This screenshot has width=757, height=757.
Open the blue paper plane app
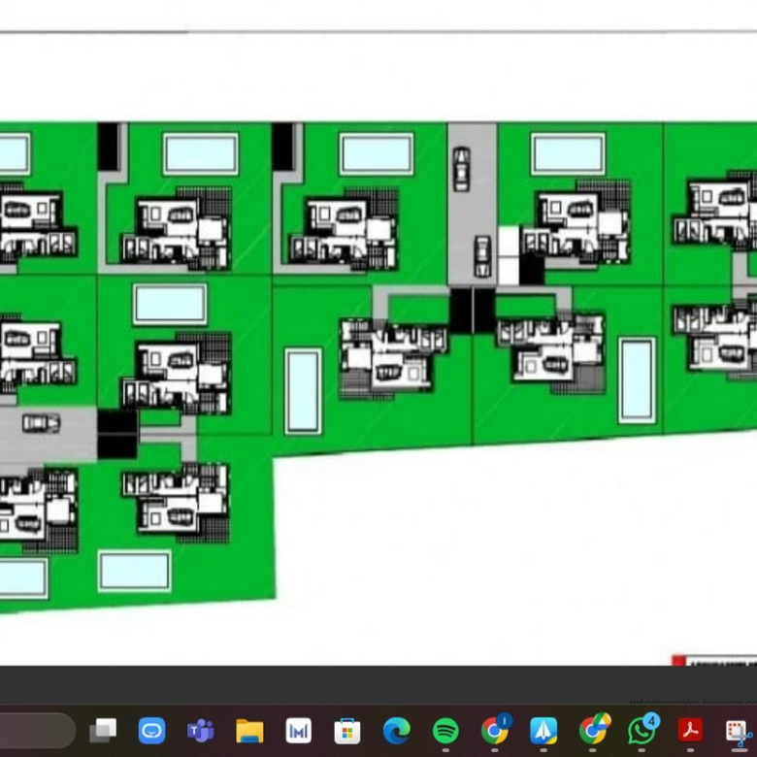point(543,730)
